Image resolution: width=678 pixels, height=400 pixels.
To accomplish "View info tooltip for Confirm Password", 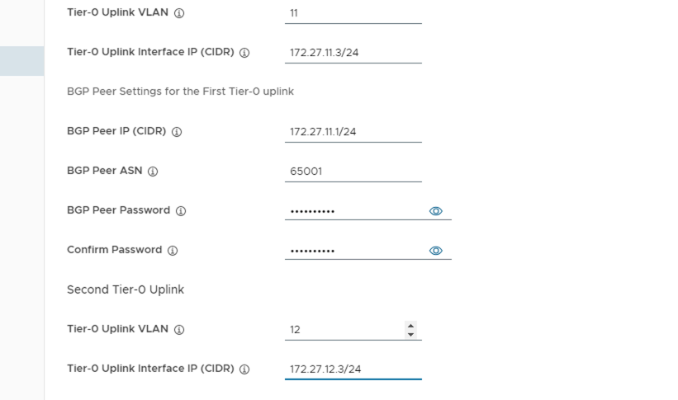I will pos(173,251).
